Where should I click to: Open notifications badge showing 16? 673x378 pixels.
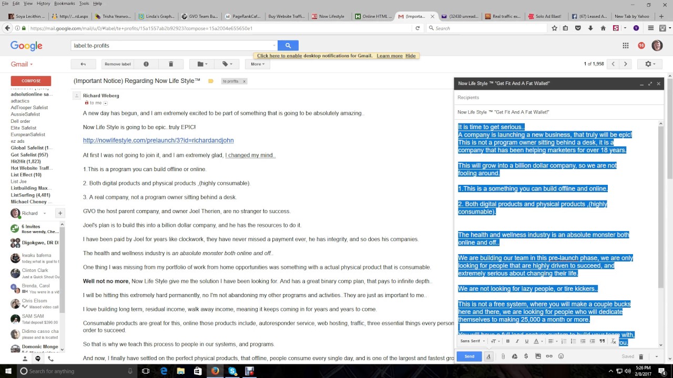coord(641,46)
